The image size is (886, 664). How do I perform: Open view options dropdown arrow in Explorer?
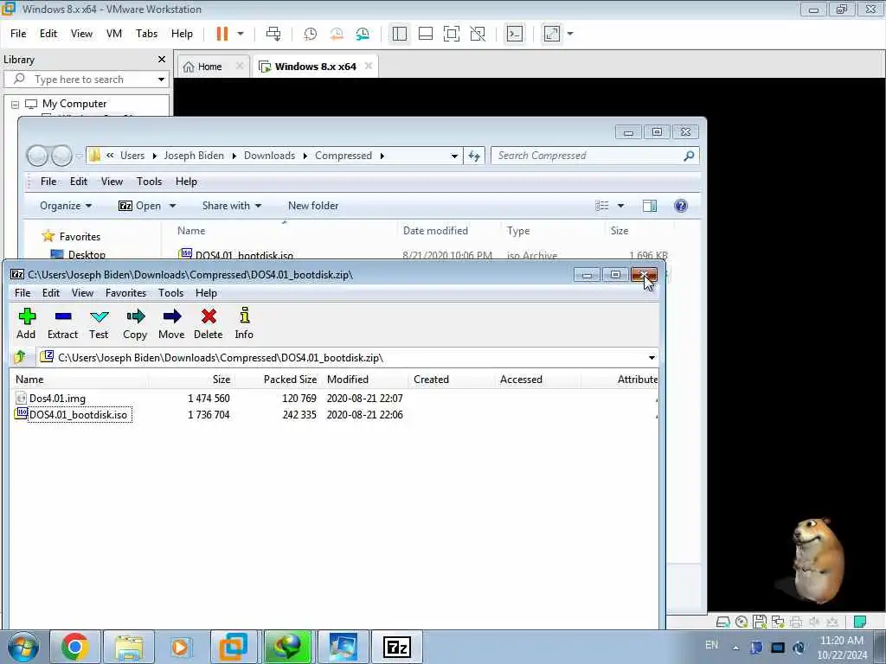(620, 206)
